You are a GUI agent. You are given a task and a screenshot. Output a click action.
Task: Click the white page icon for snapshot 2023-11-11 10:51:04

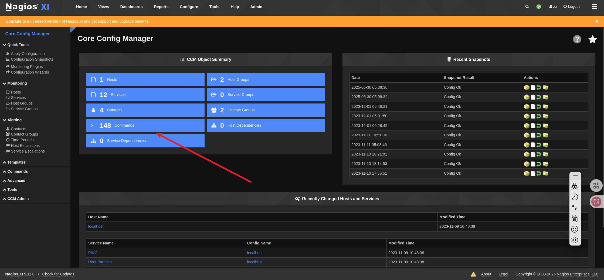533,135
